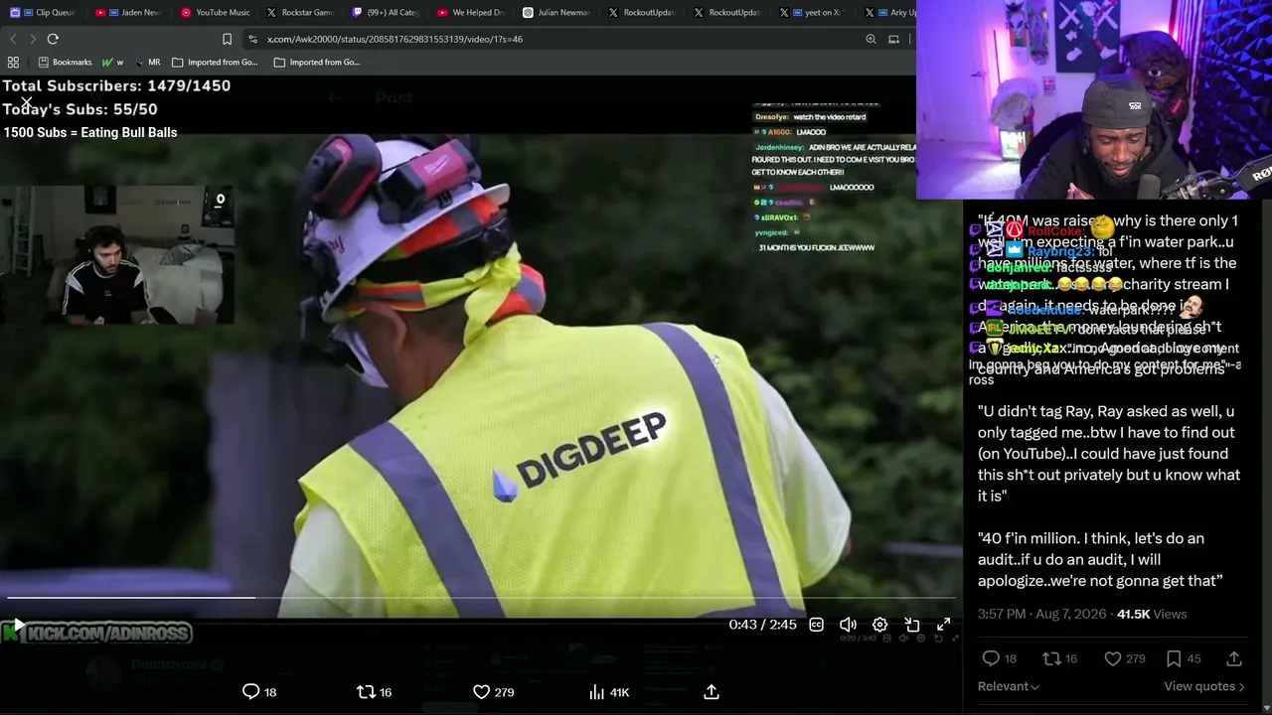This screenshot has height=715, width=1272.
Task: Open picture-in-picture mini player
Action: point(911,625)
